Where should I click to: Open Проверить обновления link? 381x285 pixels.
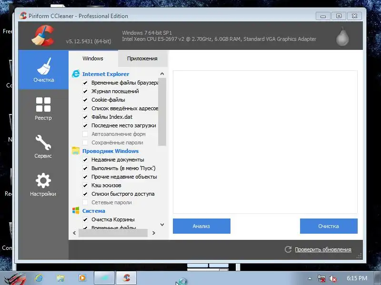coord(323,249)
